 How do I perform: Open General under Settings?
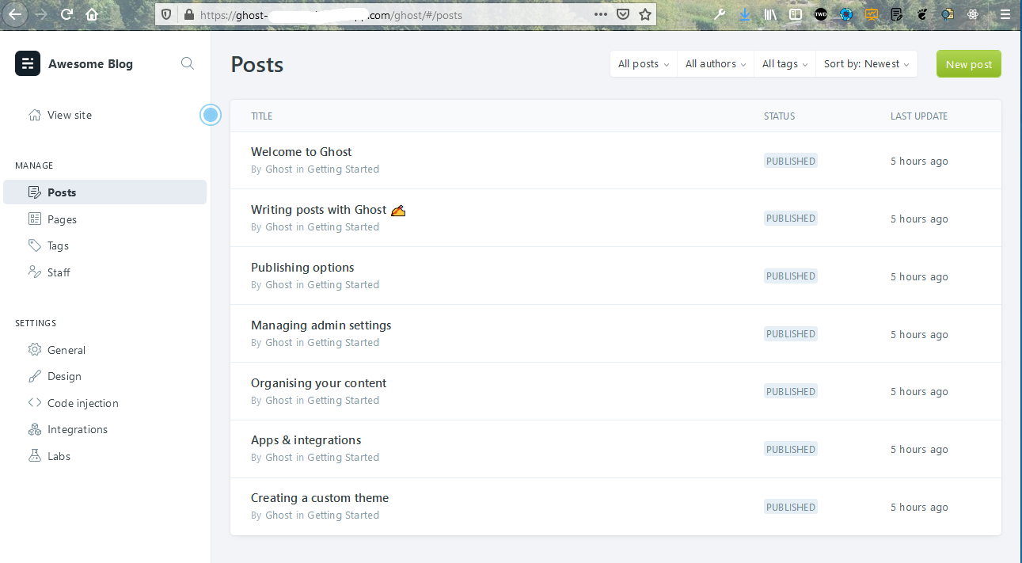(104, 350)
